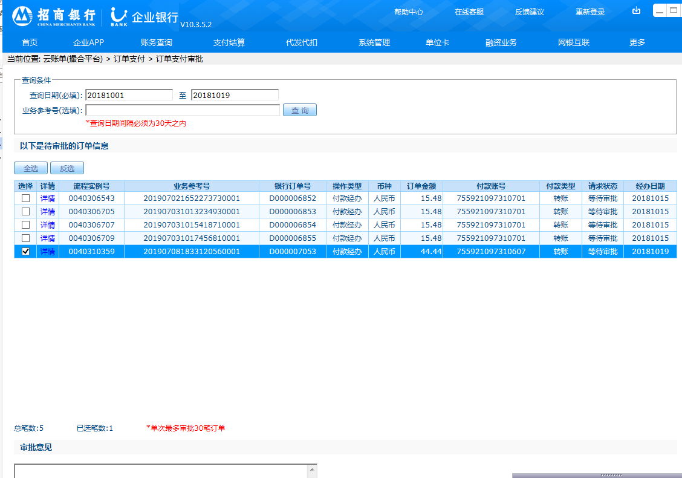Open 详情 link for instance 0040306705
The height and width of the screenshot is (478, 682).
48,212
